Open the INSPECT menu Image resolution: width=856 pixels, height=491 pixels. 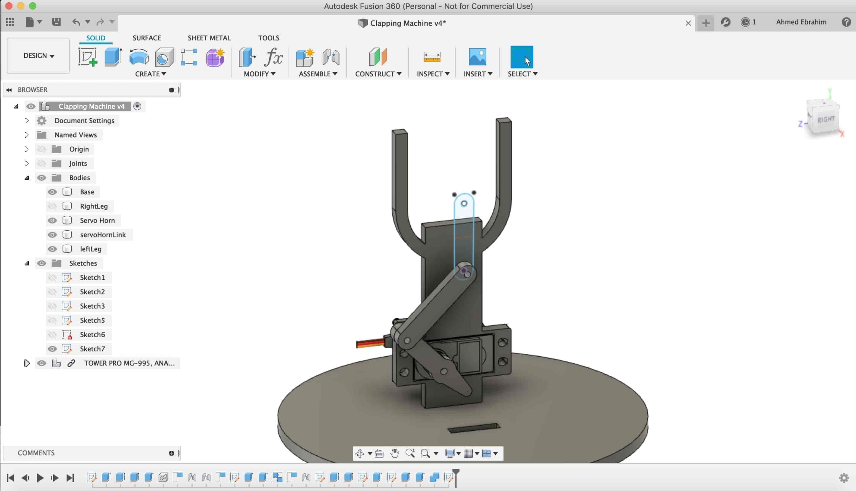(433, 74)
